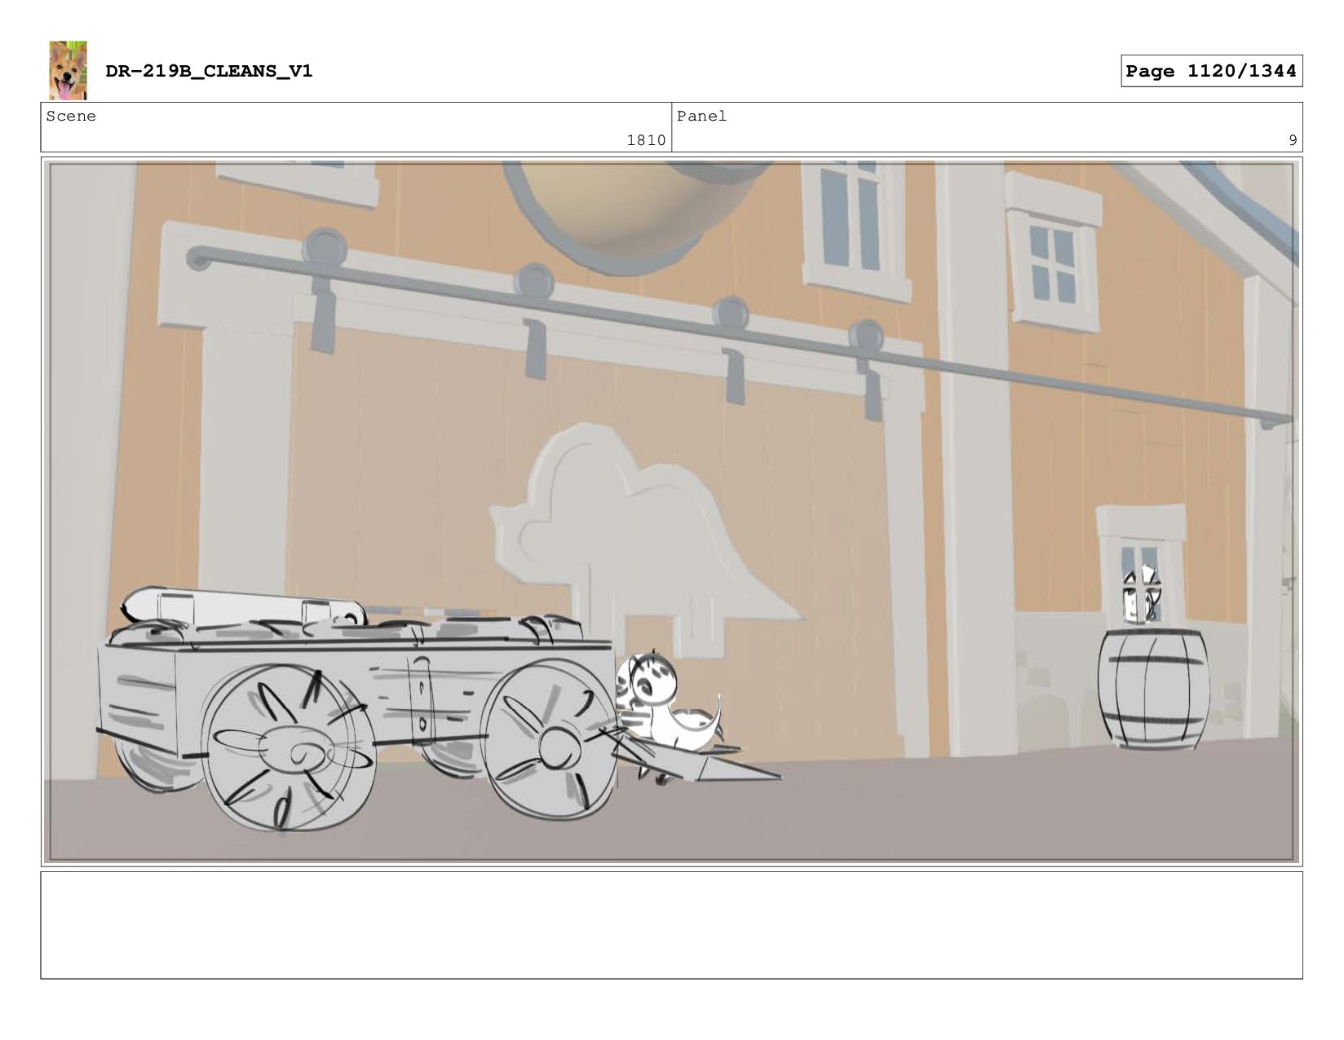Click the Scene label
The width and height of the screenshot is (1344, 1040).
tap(71, 116)
